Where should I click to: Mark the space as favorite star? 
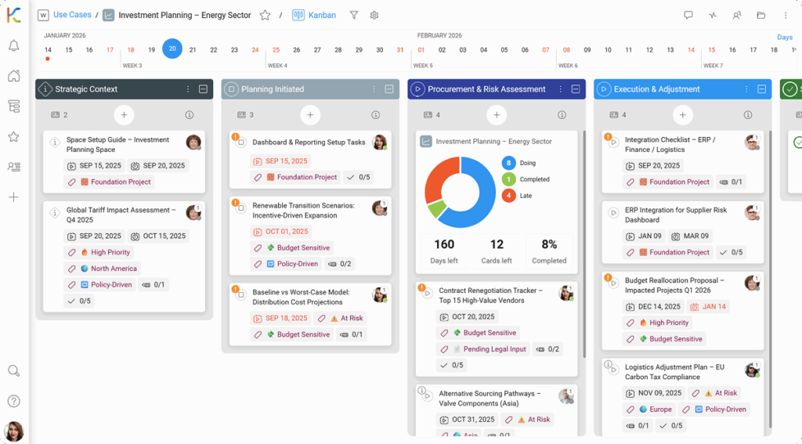pos(265,15)
